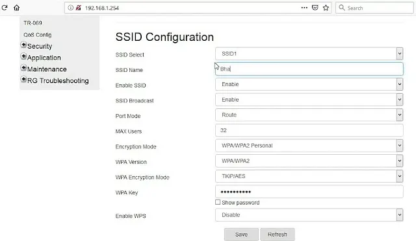Click the SSID Configuration heading
Screen dimensions: 416x241
(164, 37)
